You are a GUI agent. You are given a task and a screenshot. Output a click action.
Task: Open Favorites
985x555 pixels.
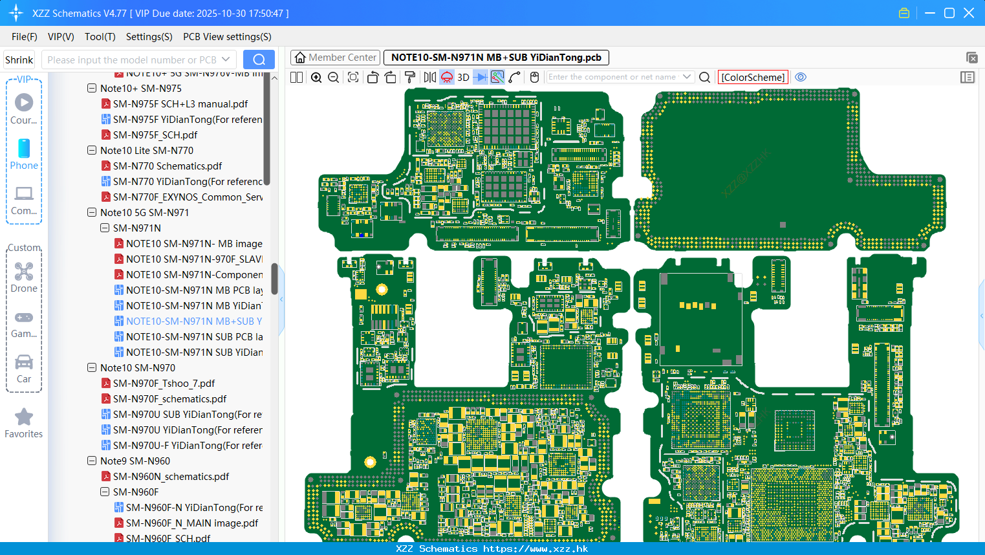pos(24,423)
